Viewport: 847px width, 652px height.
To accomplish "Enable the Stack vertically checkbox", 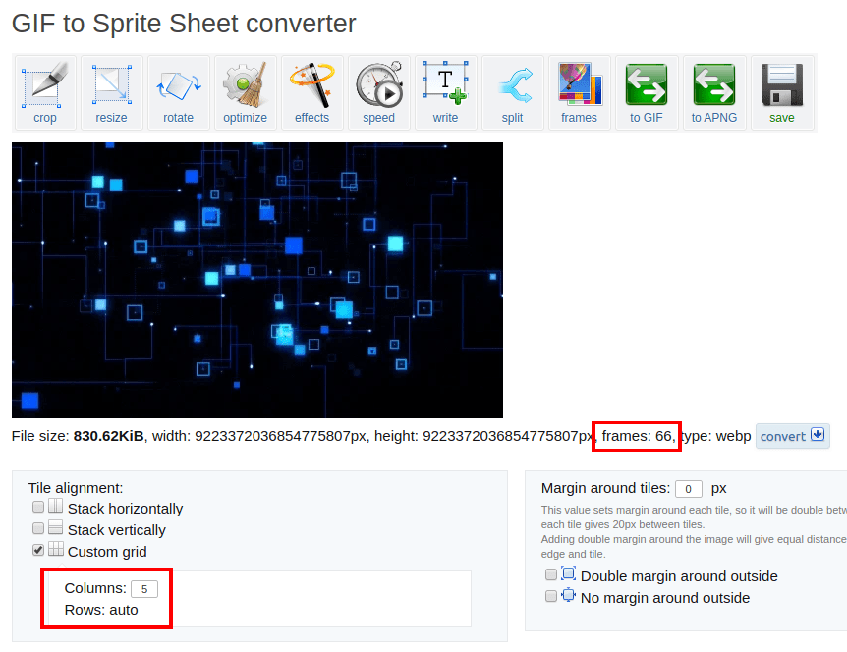I will pyautogui.click(x=38, y=529).
